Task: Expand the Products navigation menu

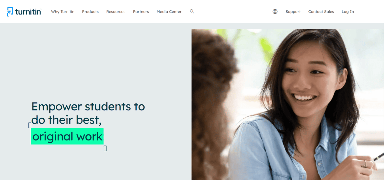Action: point(90,12)
